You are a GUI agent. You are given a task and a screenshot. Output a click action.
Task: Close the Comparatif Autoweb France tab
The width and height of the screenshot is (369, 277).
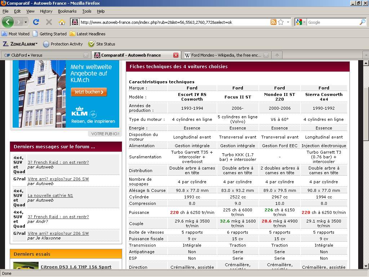coord(176,55)
